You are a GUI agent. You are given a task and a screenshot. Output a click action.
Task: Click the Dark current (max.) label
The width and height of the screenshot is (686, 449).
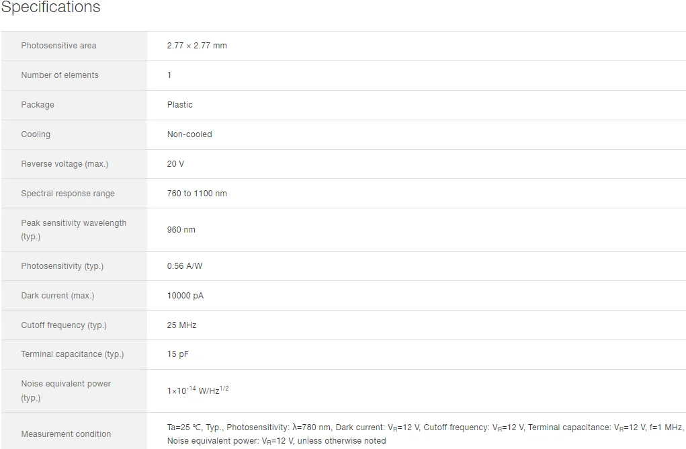click(58, 296)
